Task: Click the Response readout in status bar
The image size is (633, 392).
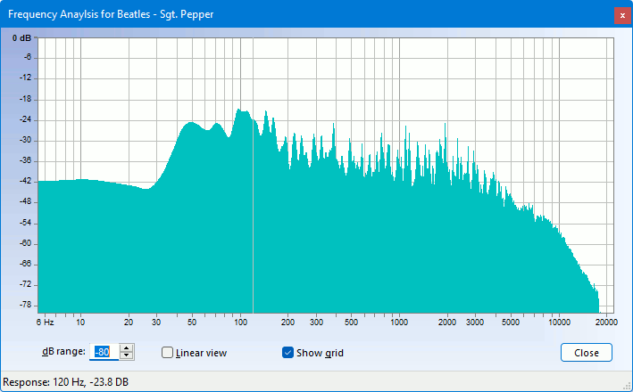Action: (x=66, y=382)
